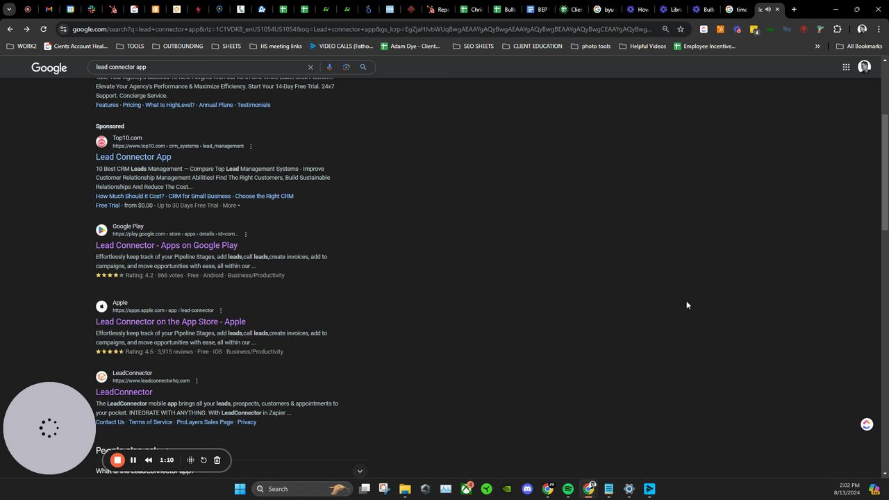Open the LeadConnector website result
The height and width of the screenshot is (500, 889).
click(x=124, y=392)
